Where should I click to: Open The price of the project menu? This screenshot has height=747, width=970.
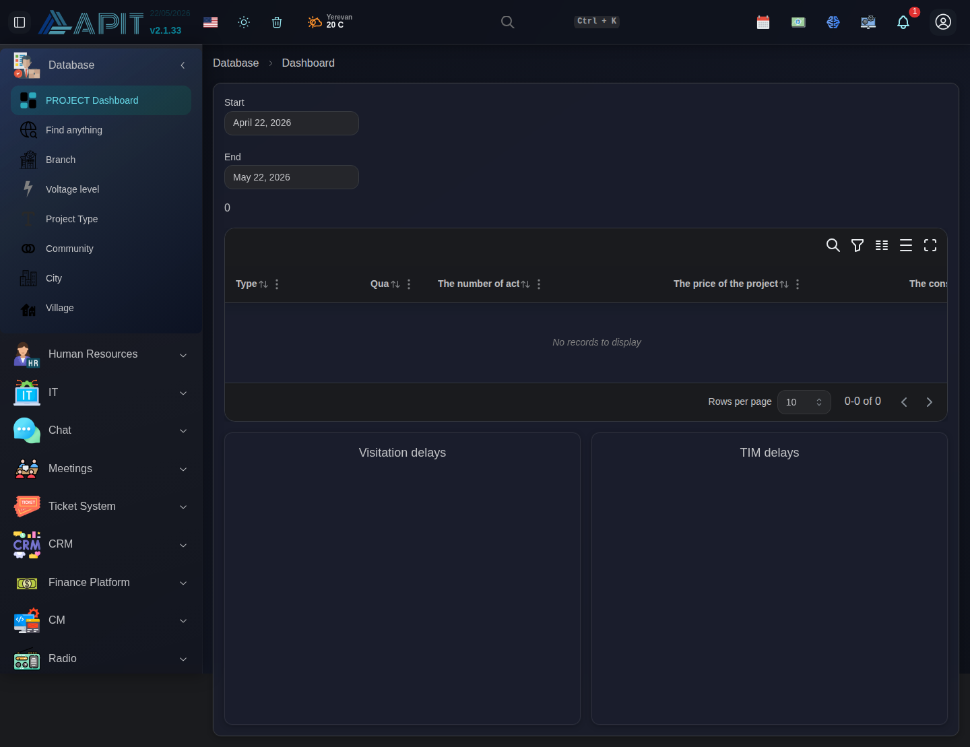point(798,284)
